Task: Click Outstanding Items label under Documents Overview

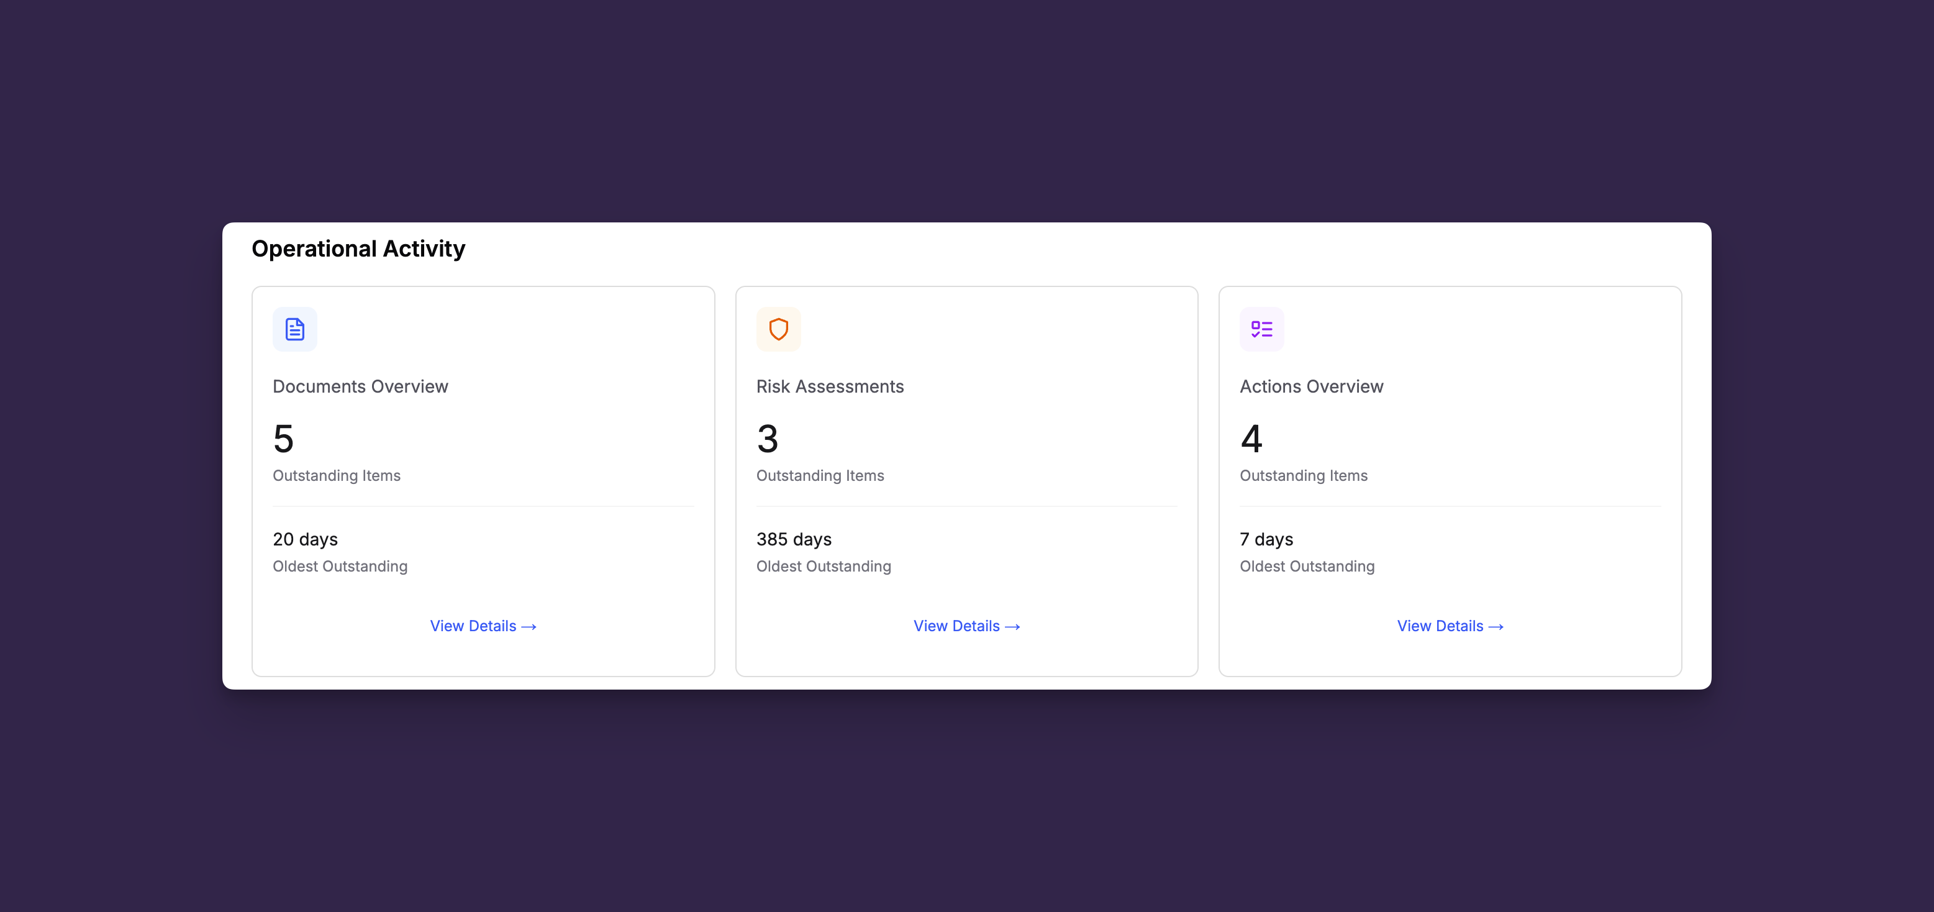Action: 337,475
